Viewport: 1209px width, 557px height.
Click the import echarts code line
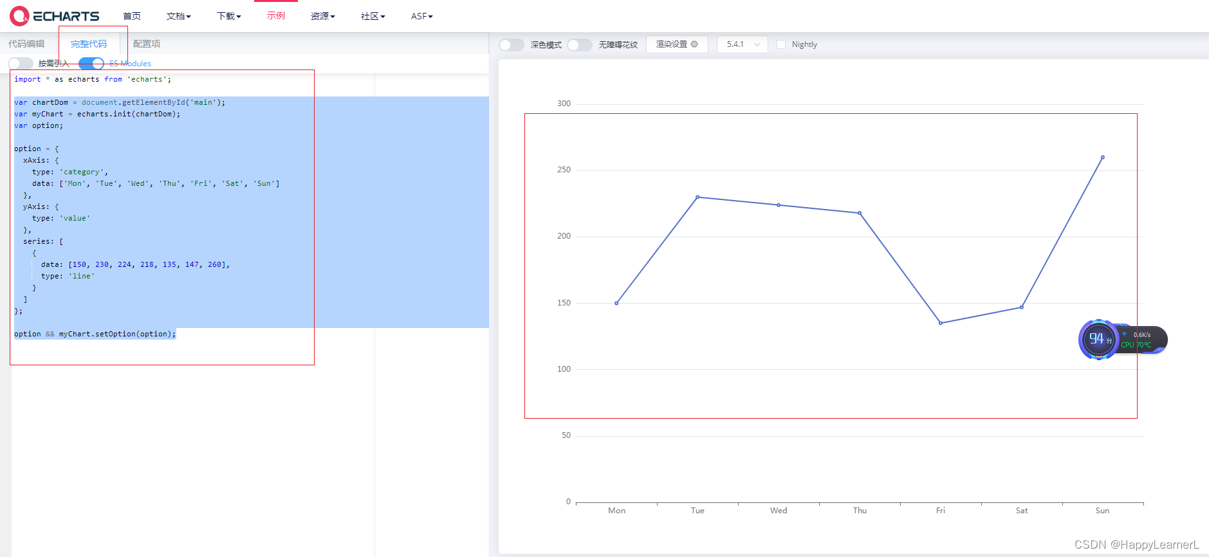coord(93,79)
